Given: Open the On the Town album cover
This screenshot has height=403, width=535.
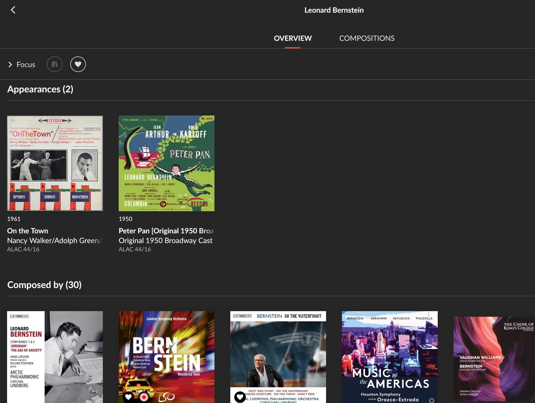Looking at the screenshot, I should tap(55, 163).
